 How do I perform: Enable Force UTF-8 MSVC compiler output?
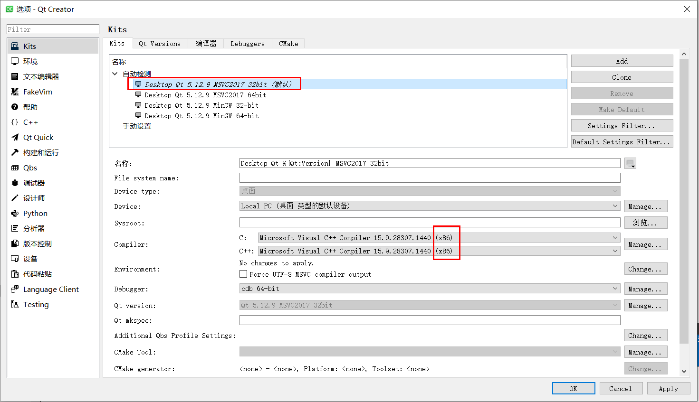point(243,273)
